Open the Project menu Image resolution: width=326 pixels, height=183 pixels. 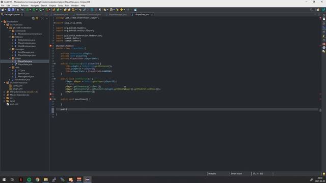coord(52,6)
